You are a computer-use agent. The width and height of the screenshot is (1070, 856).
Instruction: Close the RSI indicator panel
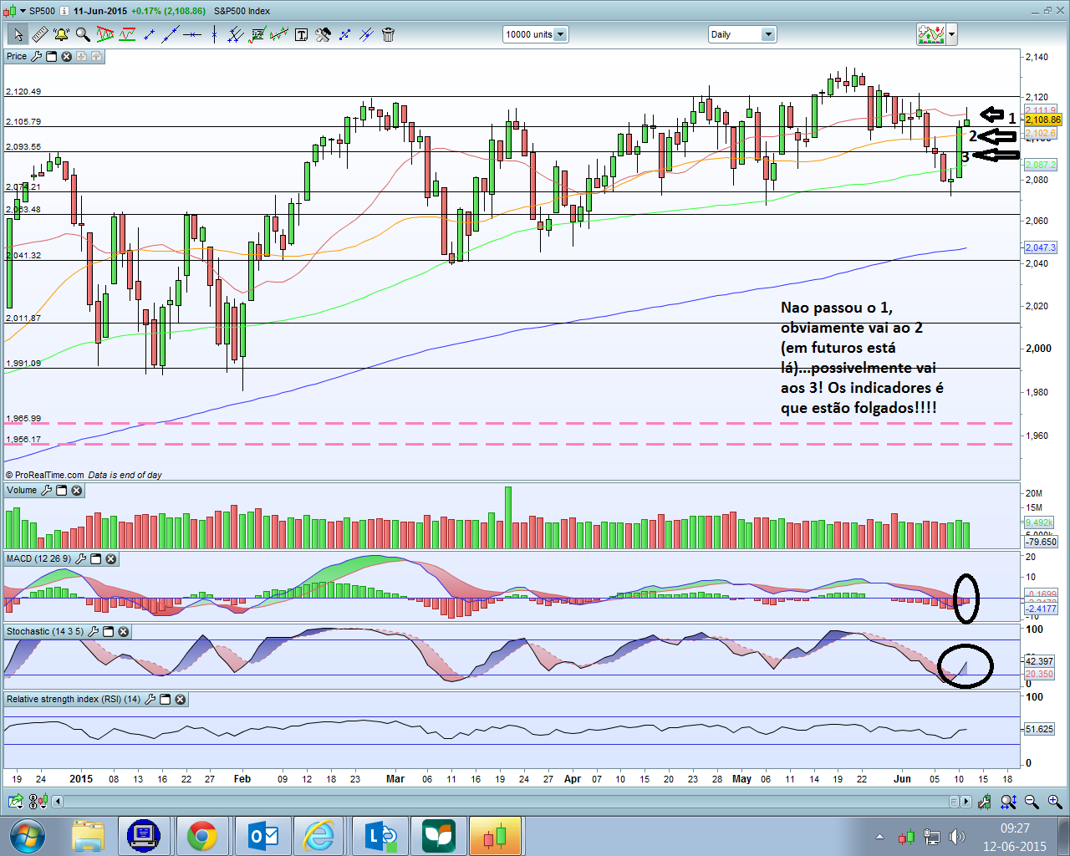tap(181, 700)
